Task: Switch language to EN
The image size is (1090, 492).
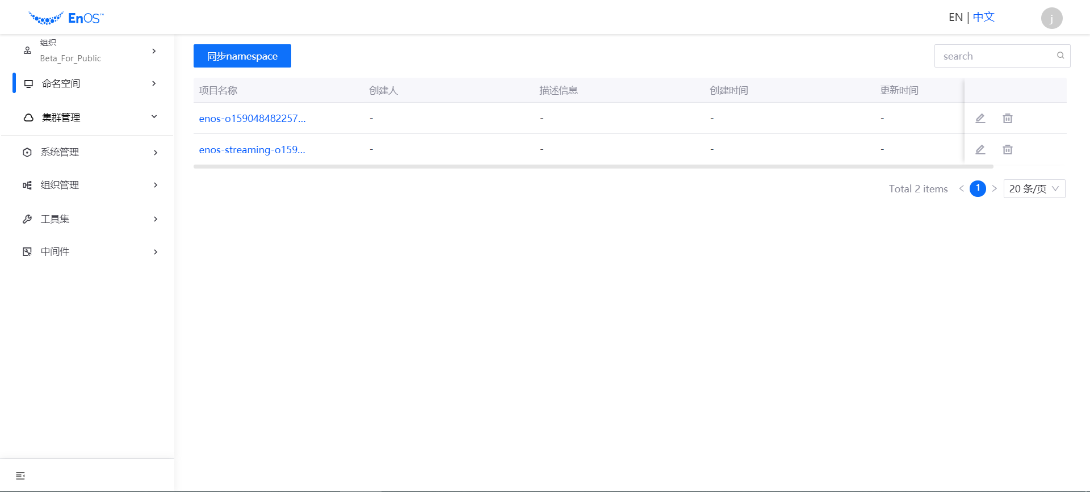Action: coord(955,17)
